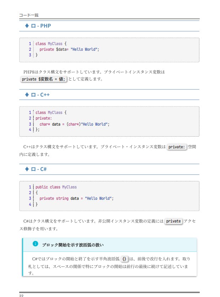Click the diamond icon beside the PHP heading
220x297 pixels.
[27, 26]
